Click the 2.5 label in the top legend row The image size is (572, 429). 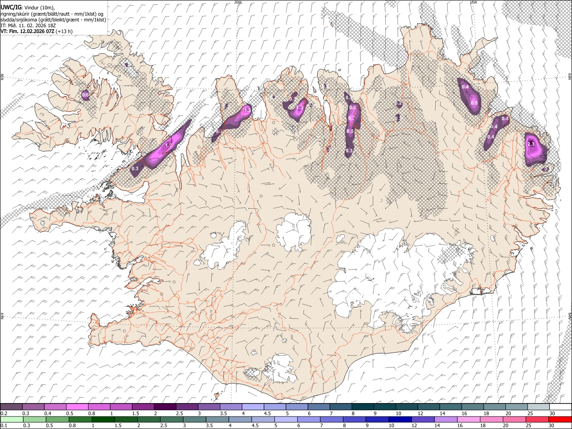click(179, 413)
